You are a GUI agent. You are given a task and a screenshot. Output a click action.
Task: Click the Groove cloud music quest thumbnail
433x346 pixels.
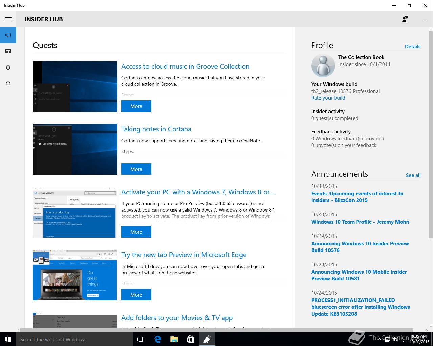pyautogui.click(x=75, y=86)
